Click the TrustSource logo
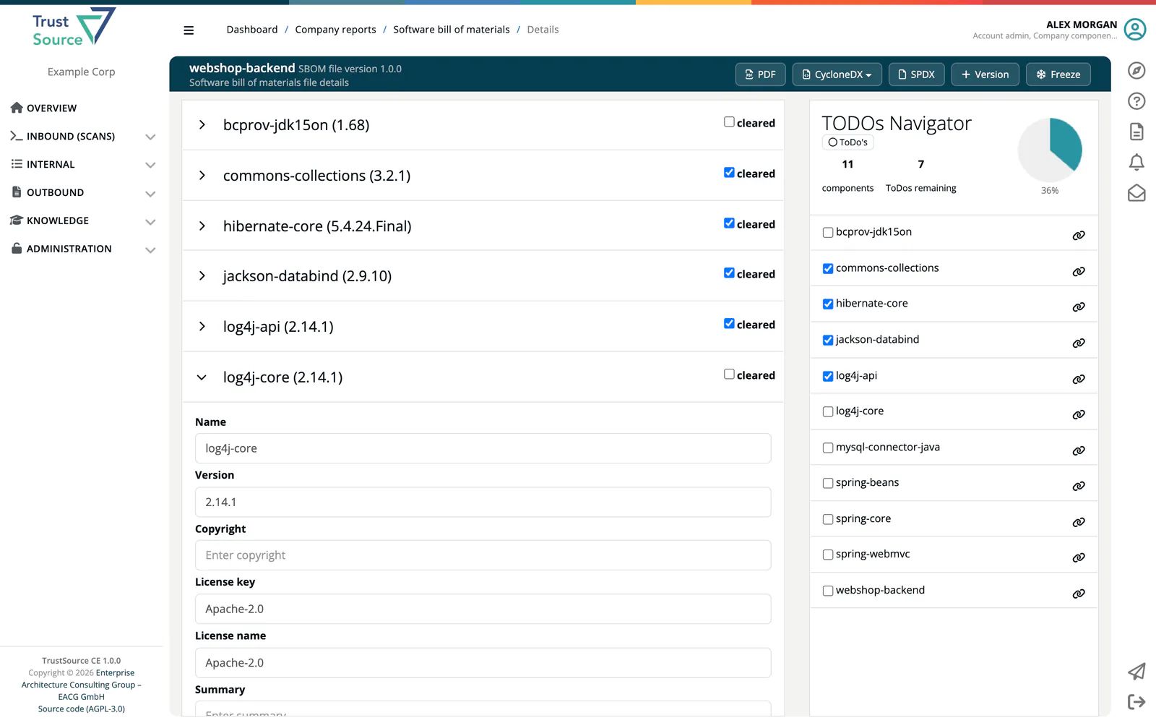Screen dimensions: 1156x723 point(74,27)
